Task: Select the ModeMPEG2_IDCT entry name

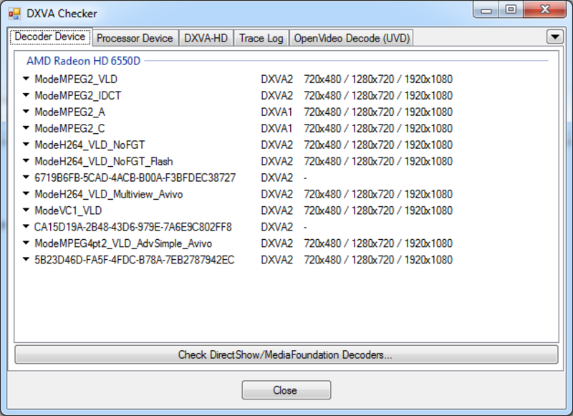Action: point(78,96)
